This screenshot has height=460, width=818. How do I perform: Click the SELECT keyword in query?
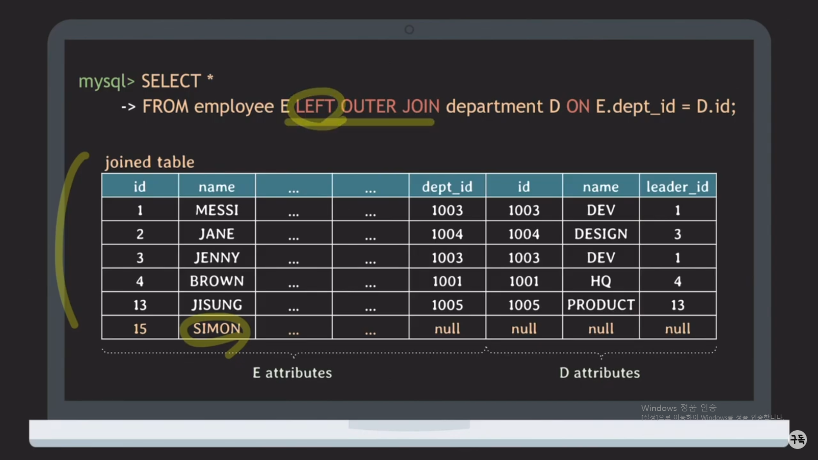(171, 81)
